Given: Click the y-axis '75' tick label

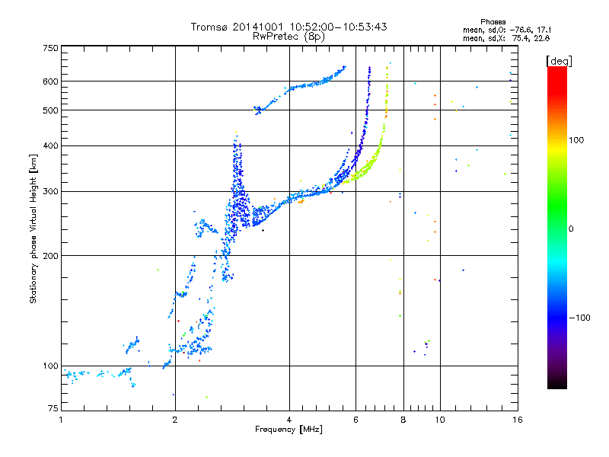Looking at the screenshot, I should (53, 408).
